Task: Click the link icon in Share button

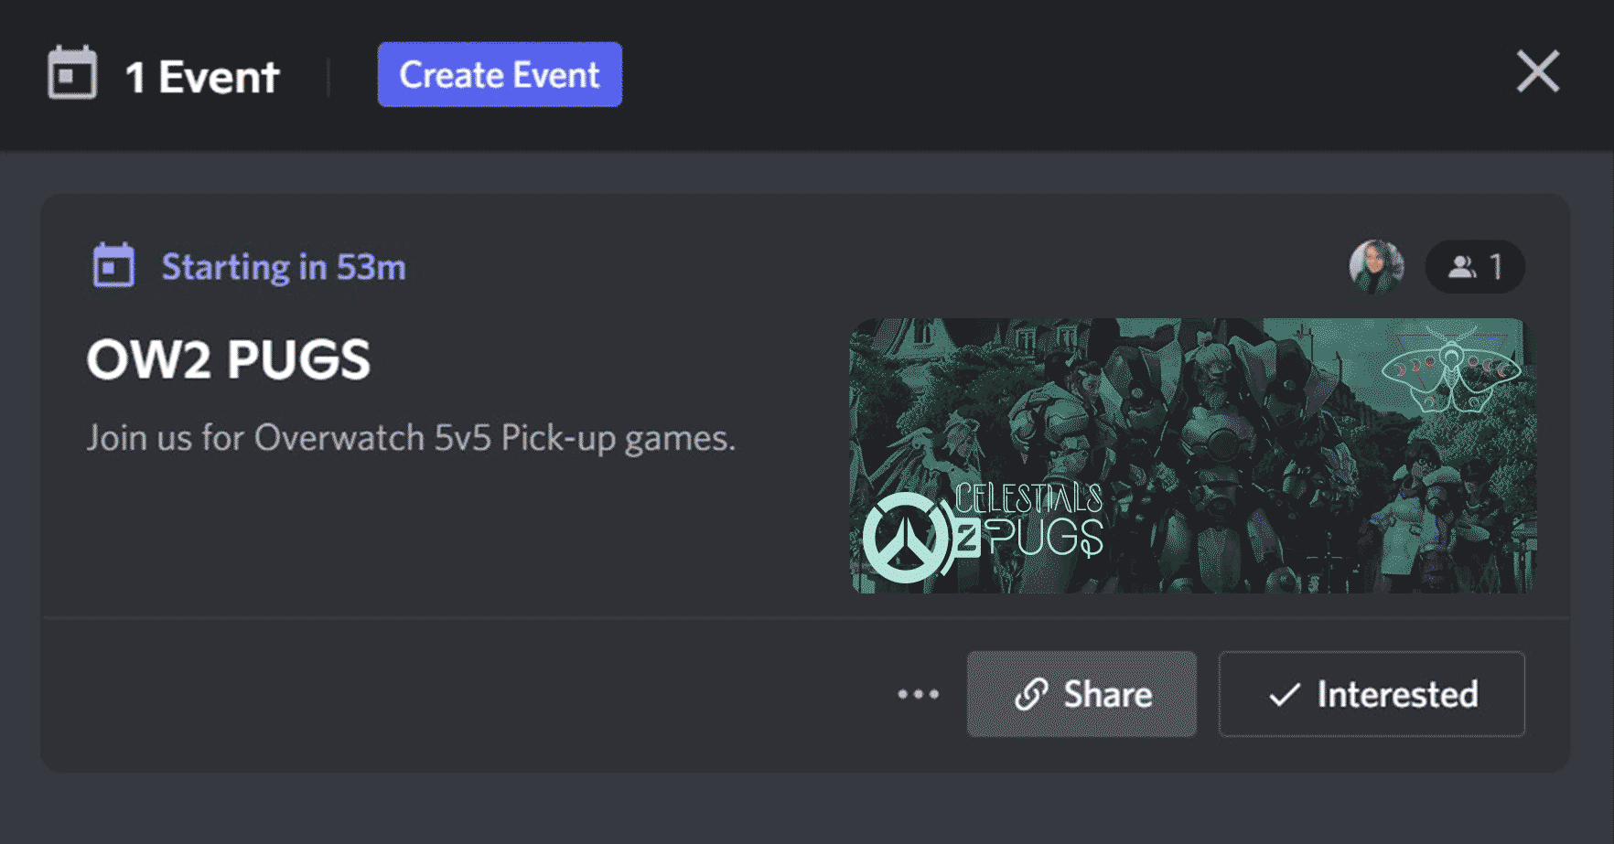Action: pos(1031,695)
